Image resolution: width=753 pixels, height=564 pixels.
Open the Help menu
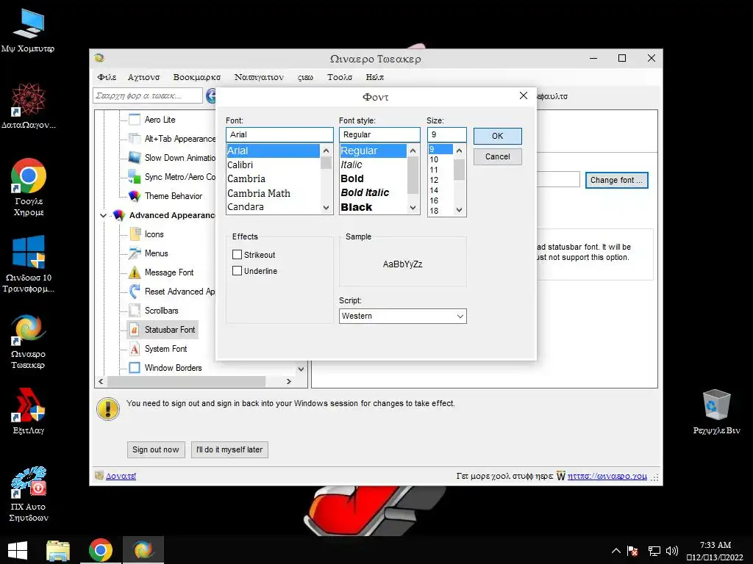(374, 77)
